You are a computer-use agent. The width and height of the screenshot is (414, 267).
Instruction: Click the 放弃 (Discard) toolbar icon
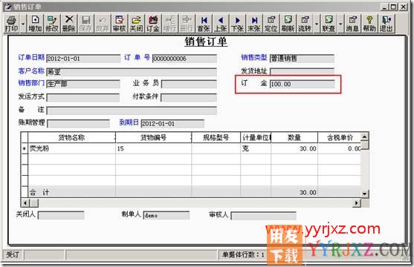pyautogui.click(x=102, y=24)
